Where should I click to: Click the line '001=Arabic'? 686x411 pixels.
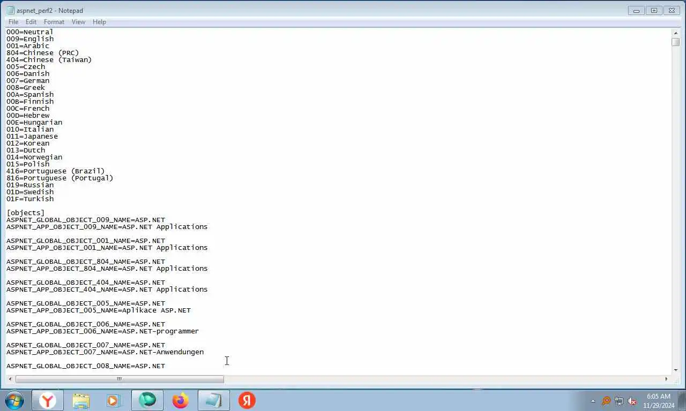28,46
